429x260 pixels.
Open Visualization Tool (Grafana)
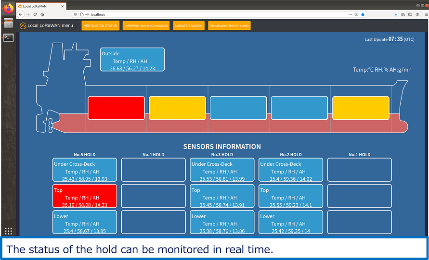tap(229, 25)
